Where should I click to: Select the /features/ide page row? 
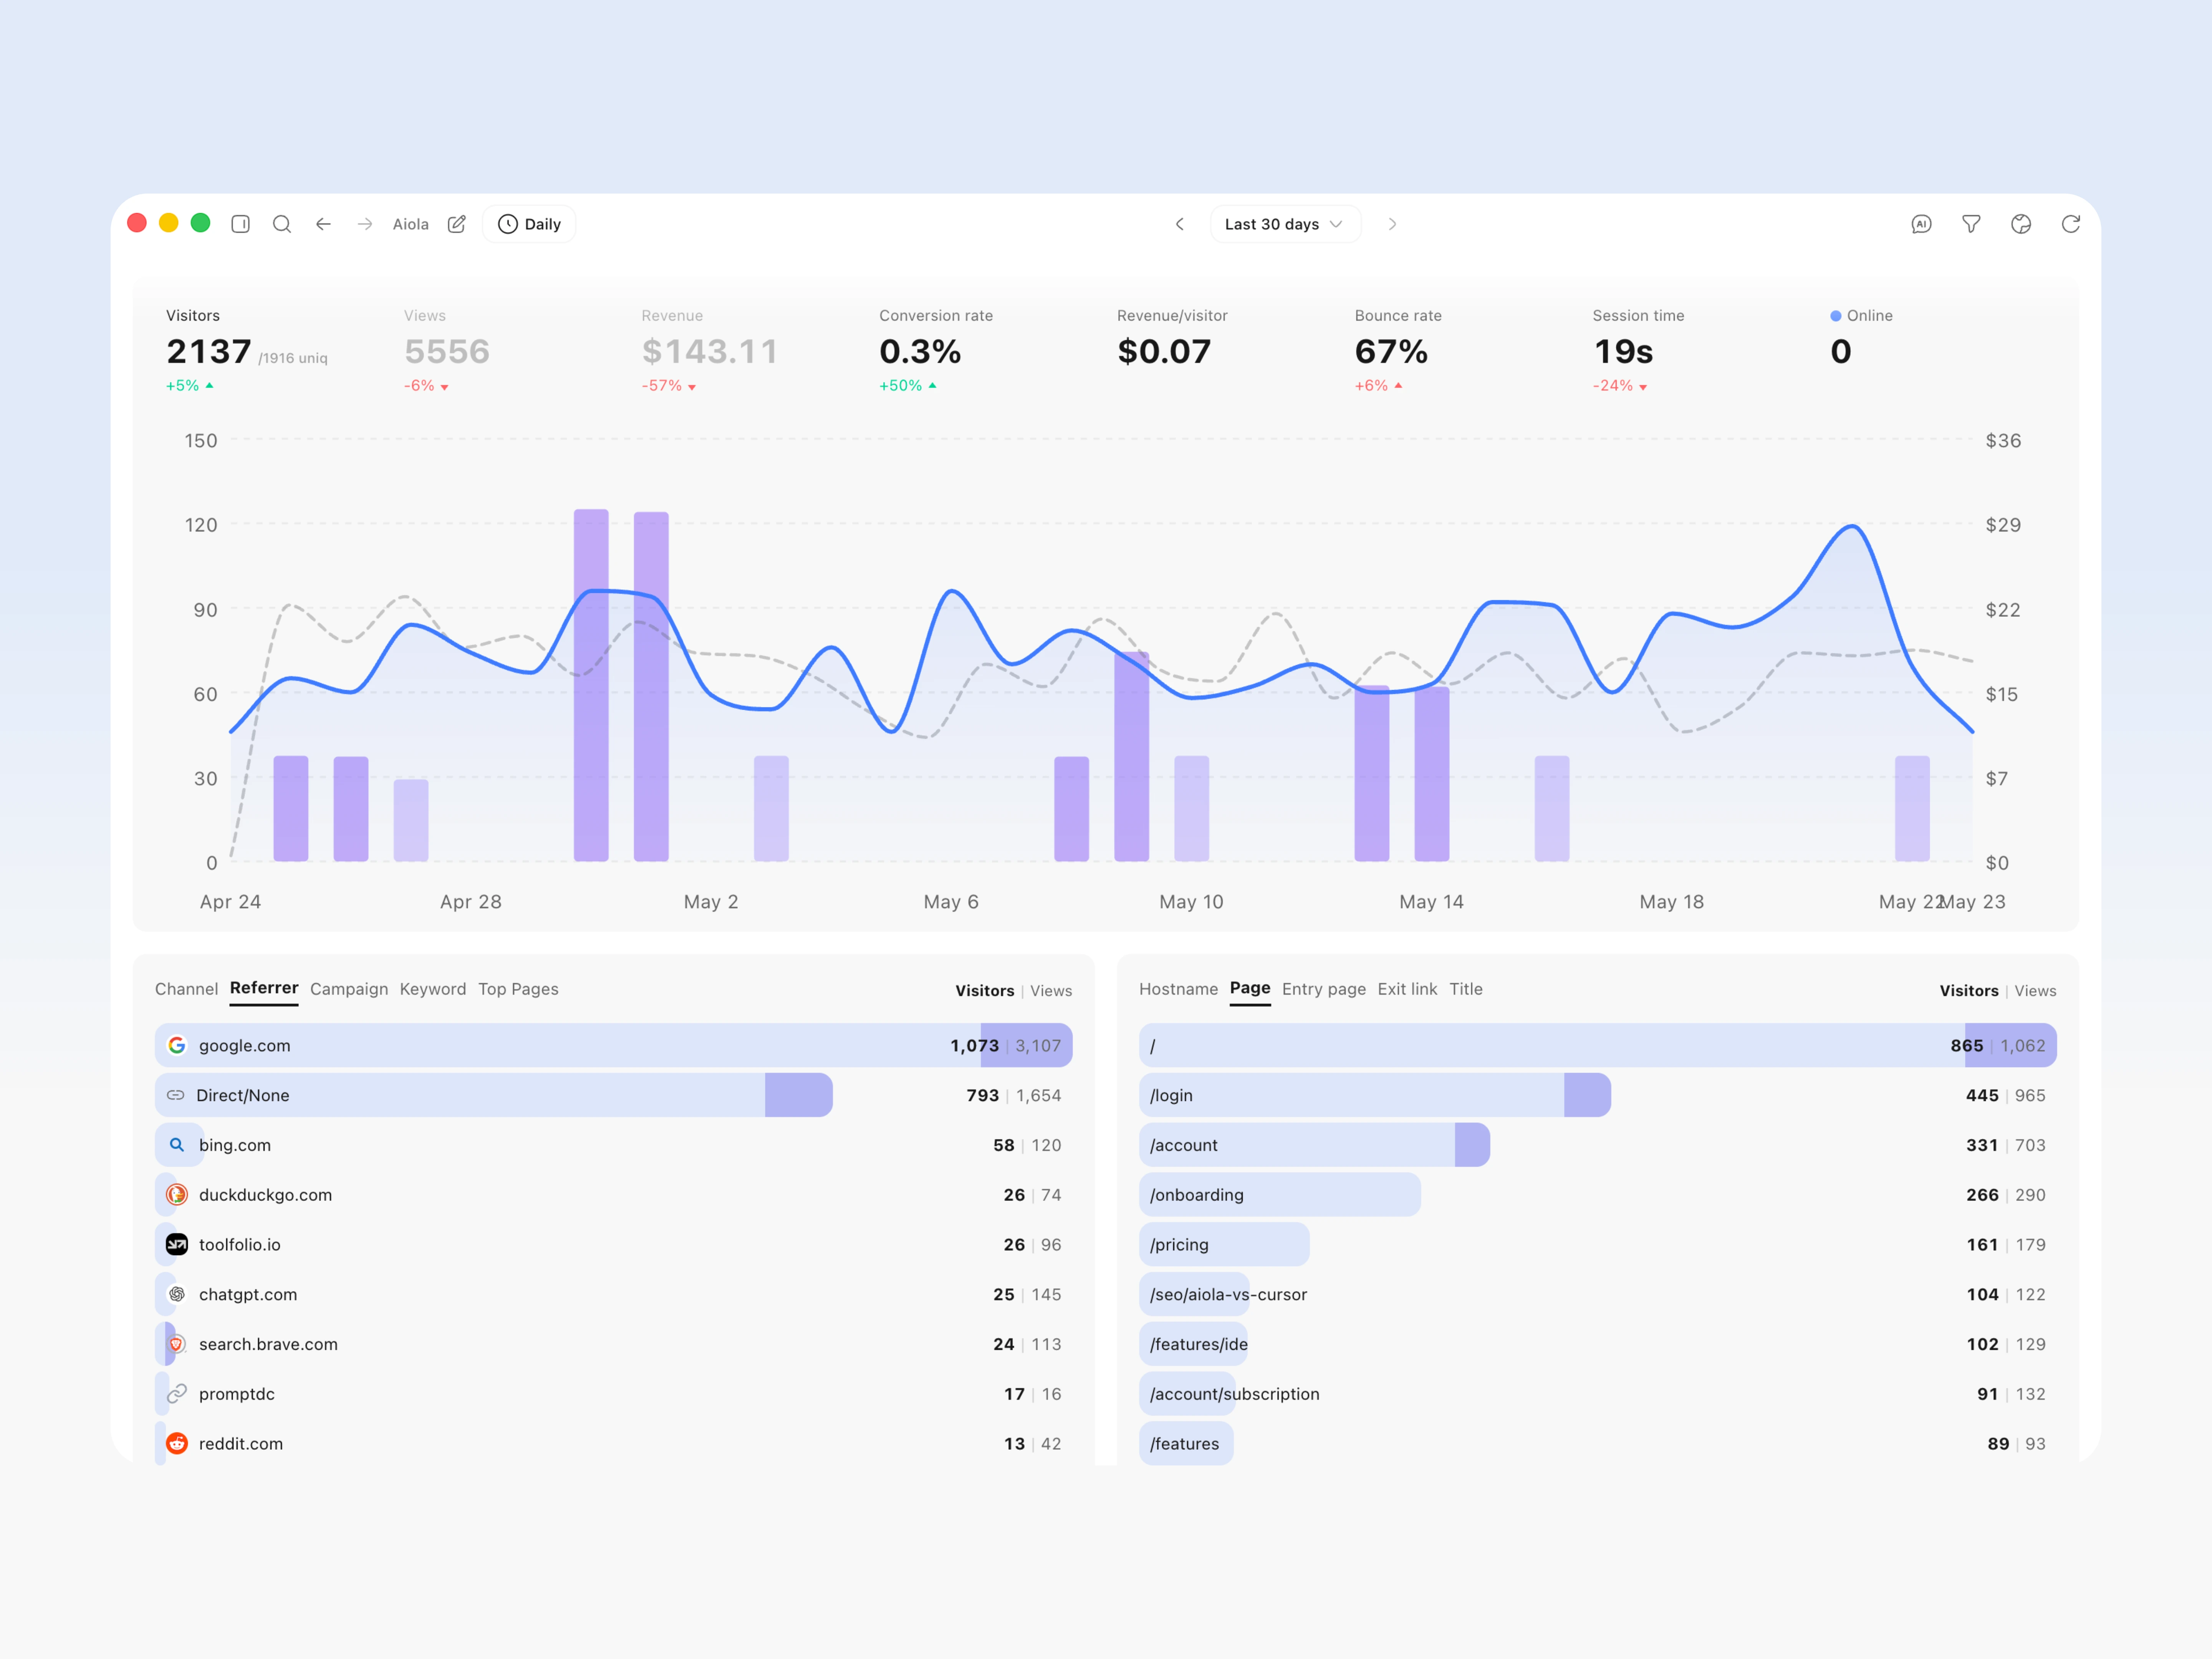[x=1598, y=1344]
